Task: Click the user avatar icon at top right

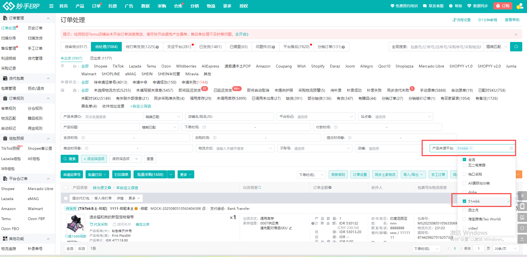Action: [x=519, y=6]
